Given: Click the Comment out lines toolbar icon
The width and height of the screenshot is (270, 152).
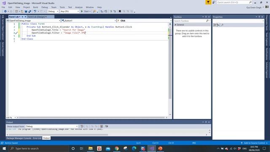Looking at the screenshot, I should 111,11.
